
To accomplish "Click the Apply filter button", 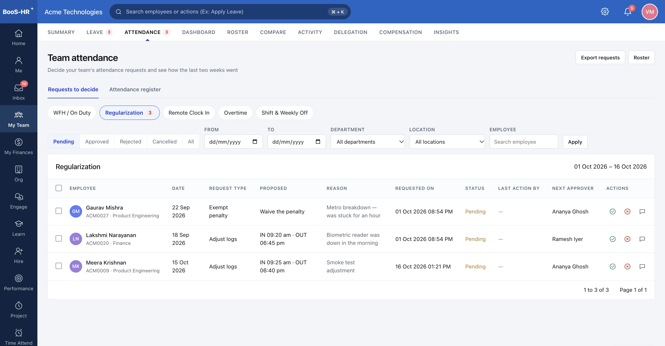I will (x=575, y=142).
